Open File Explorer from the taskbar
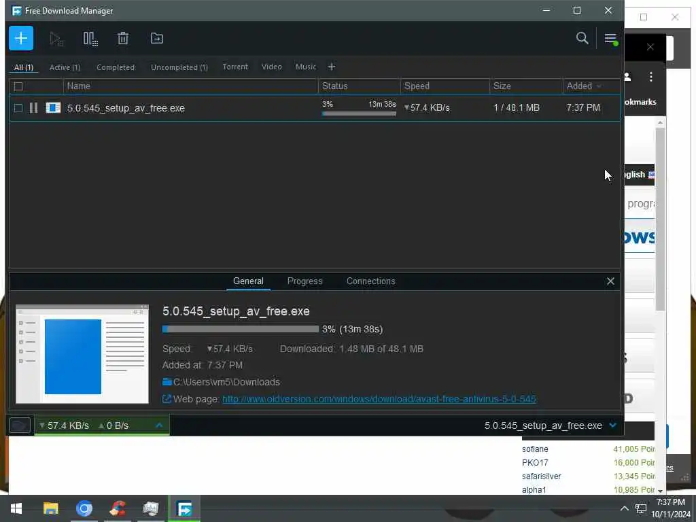This screenshot has width=696, height=522. [x=50, y=508]
